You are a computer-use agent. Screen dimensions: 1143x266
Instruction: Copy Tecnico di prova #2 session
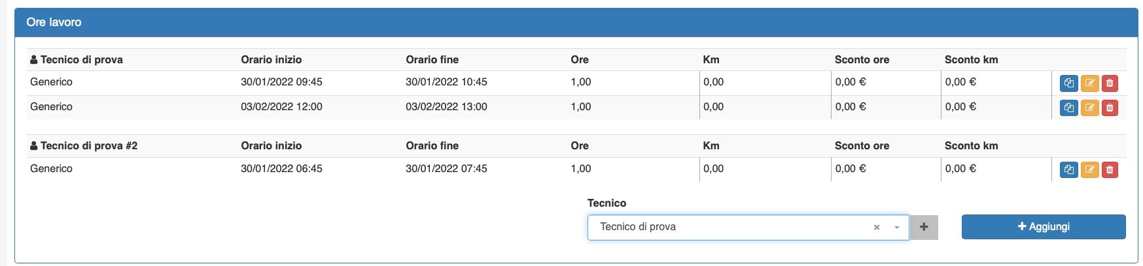1068,170
